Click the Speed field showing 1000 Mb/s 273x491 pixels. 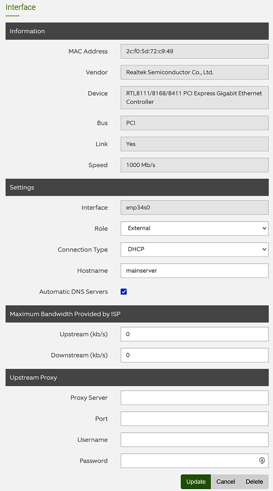pyautogui.click(x=194, y=165)
